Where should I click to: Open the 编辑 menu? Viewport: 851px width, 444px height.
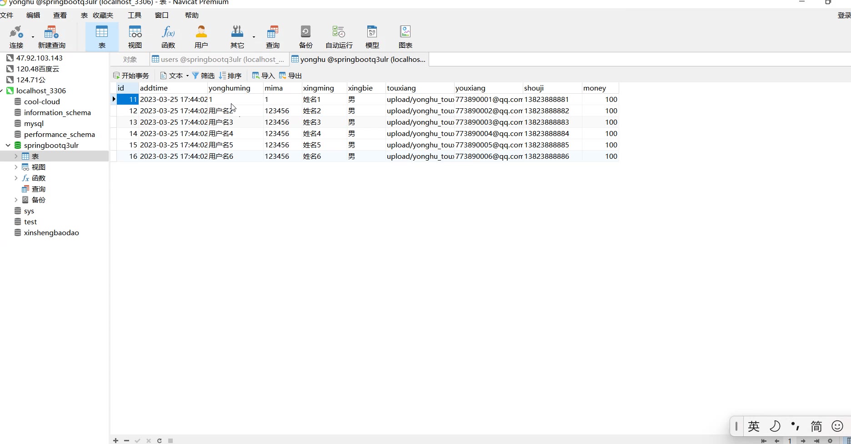pyautogui.click(x=33, y=15)
